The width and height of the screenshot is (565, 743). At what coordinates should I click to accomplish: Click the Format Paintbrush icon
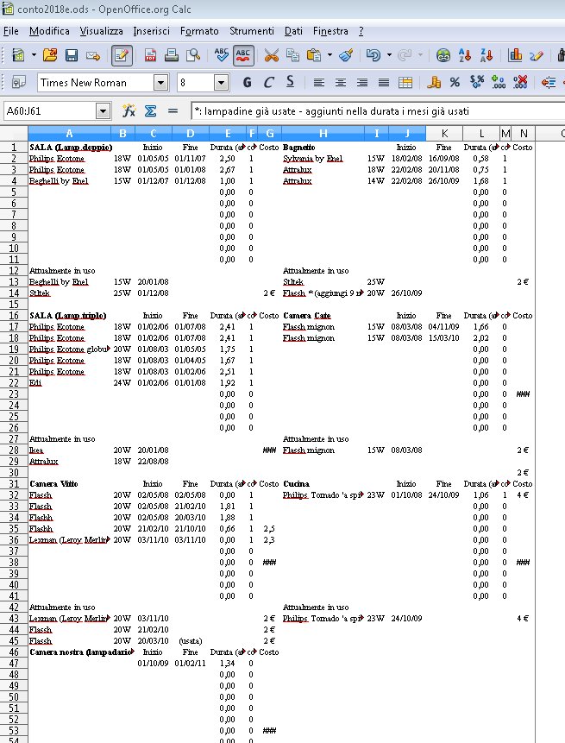[x=346, y=55]
